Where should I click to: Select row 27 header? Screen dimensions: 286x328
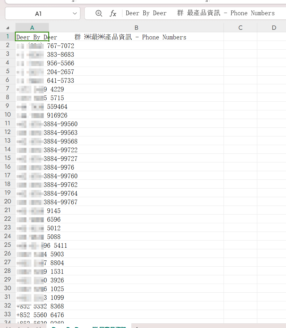[8, 262]
